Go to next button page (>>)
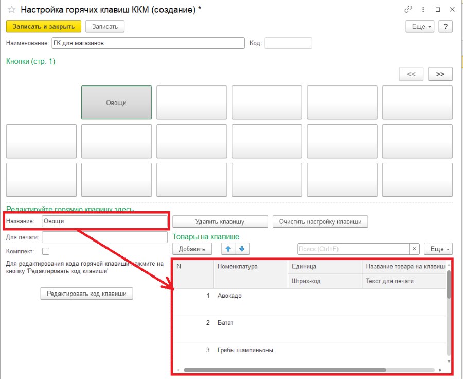This screenshot has height=379, width=463. pyautogui.click(x=440, y=74)
